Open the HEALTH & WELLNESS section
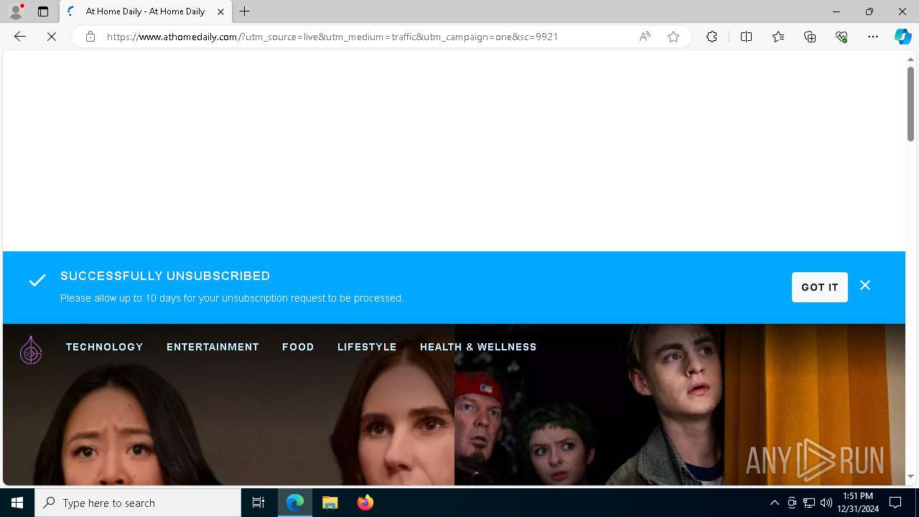 478,347
